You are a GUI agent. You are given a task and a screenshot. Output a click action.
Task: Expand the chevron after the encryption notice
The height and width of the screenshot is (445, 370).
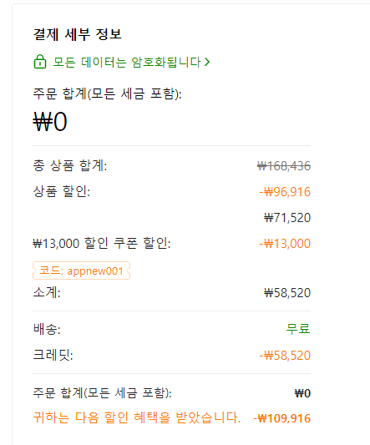point(207,62)
